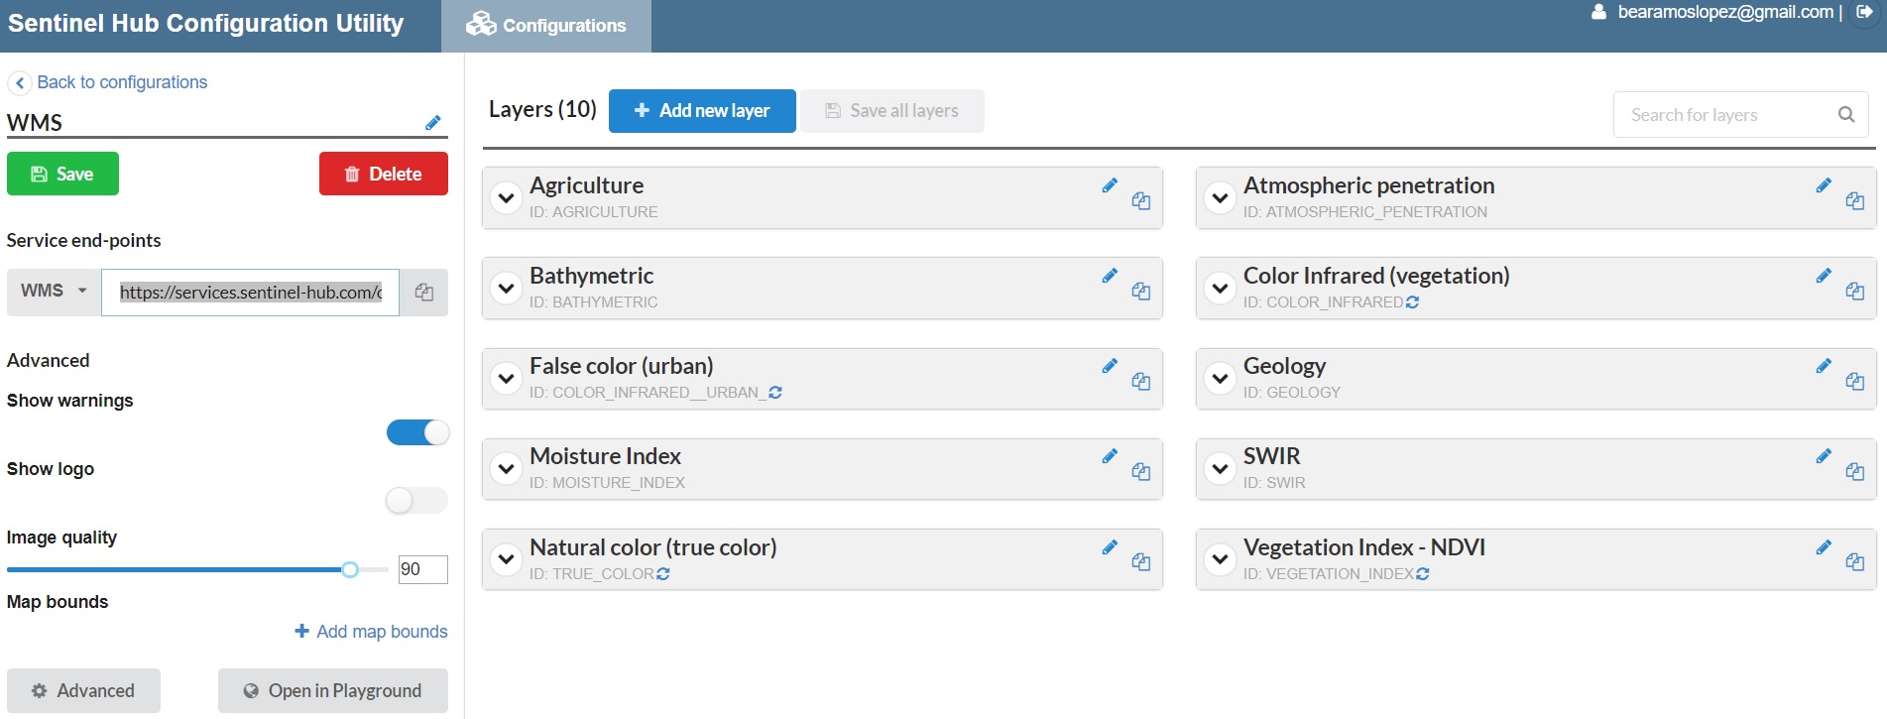Click the Image quality value field
The height and width of the screenshot is (719, 1887).
click(423, 569)
